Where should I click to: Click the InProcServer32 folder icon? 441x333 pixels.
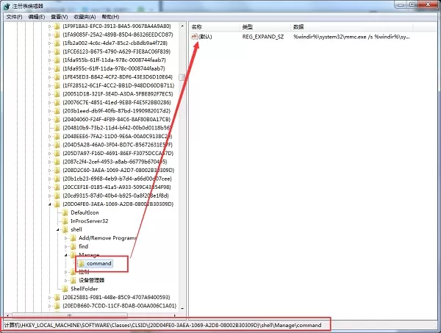pyautogui.click(x=65, y=221)
